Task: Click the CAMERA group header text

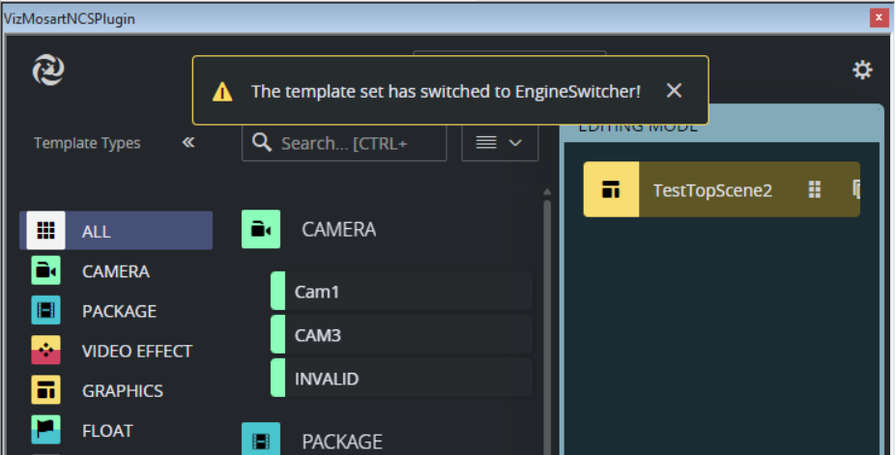Action: [x=338, y=229]
